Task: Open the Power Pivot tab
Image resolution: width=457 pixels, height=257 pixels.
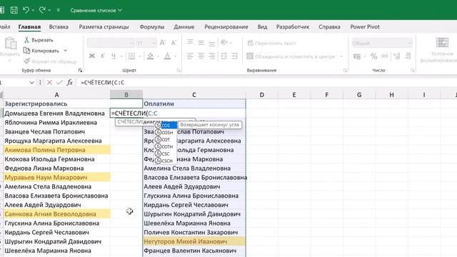Action: pos(365,27)
